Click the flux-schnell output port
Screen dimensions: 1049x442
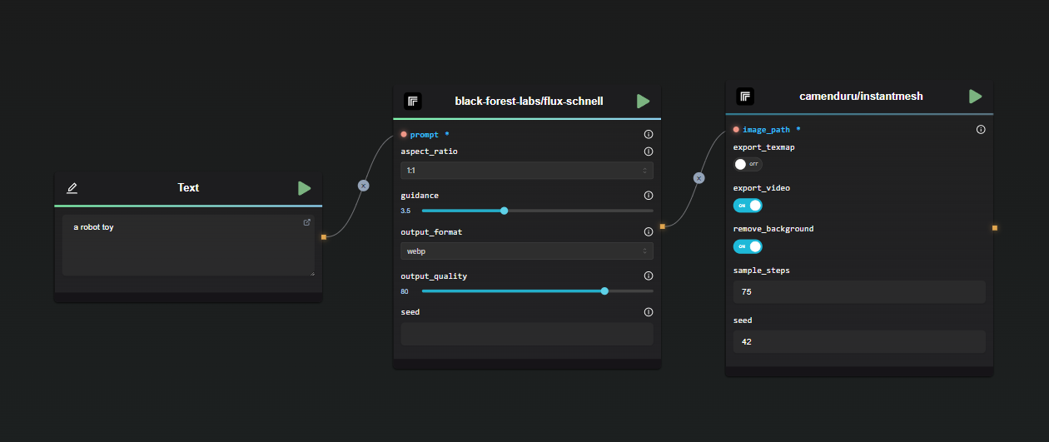coord(662,226)
